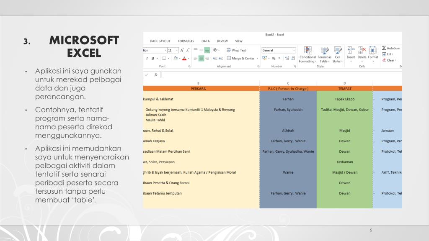Click the Orientation text angle icon
The height and width of the screenshot is (241, 429).
[215, 50]
